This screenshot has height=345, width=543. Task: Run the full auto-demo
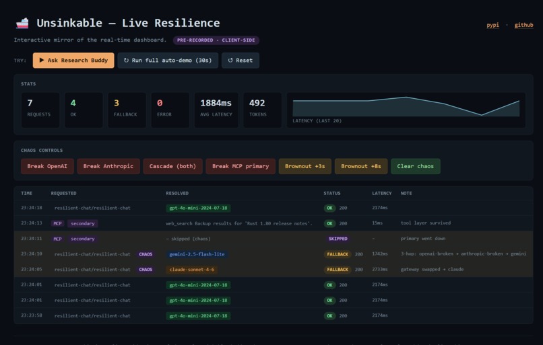coord(168,60)
